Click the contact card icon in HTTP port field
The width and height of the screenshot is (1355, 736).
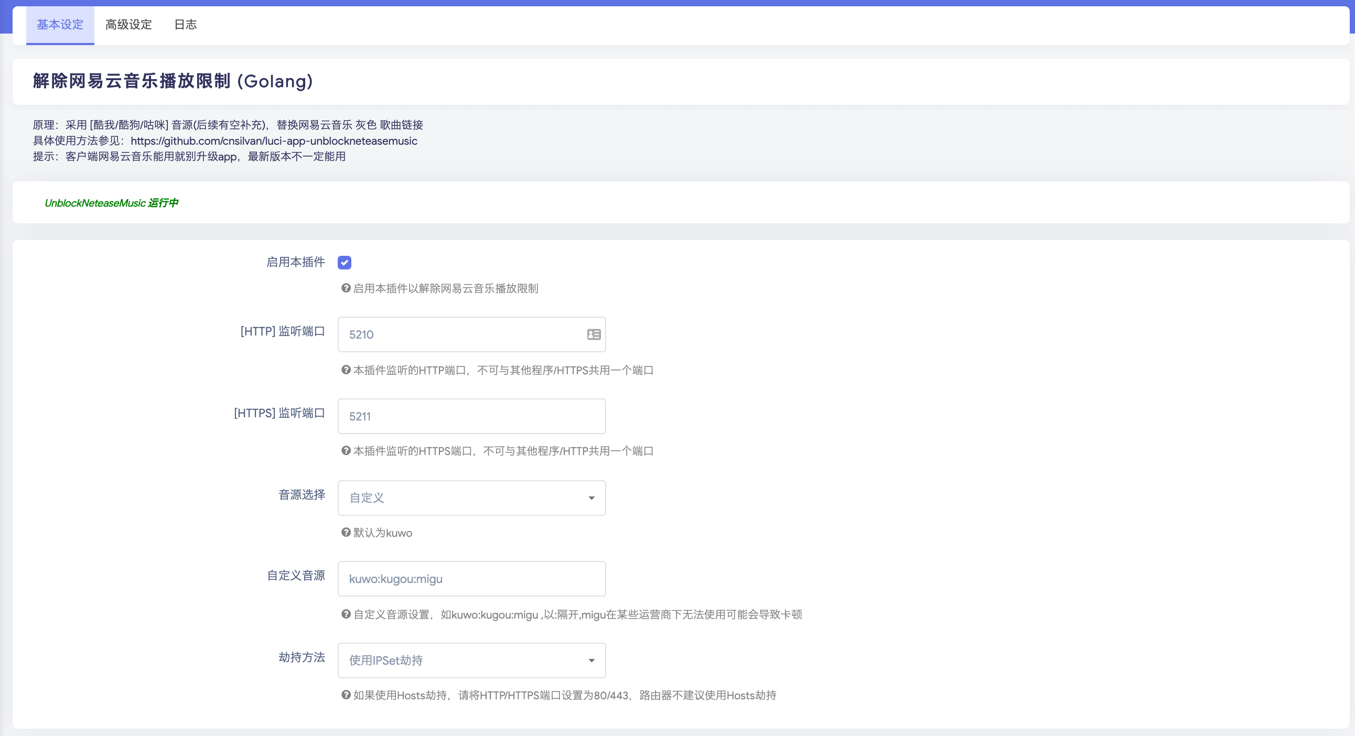(594, 334)
